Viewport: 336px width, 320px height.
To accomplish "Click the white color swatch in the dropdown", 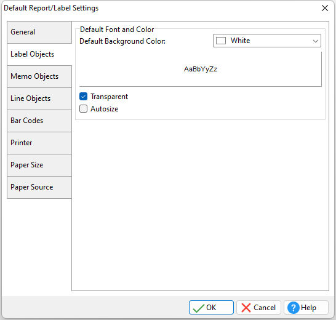I will coord(221,41).
